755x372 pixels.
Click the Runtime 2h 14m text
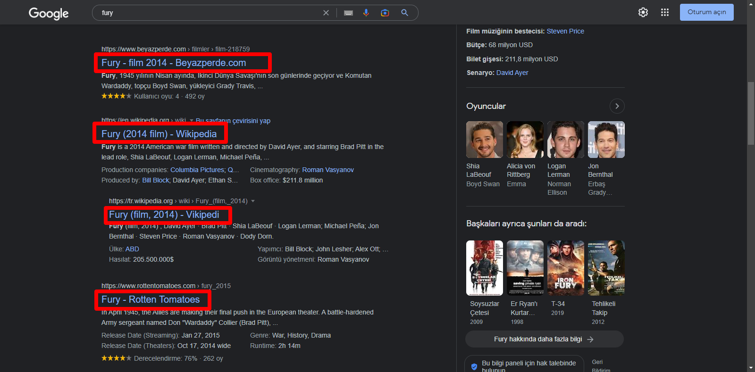point(275,346)
